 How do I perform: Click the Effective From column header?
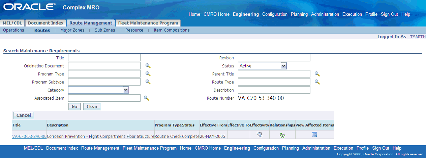coord(213,125)
